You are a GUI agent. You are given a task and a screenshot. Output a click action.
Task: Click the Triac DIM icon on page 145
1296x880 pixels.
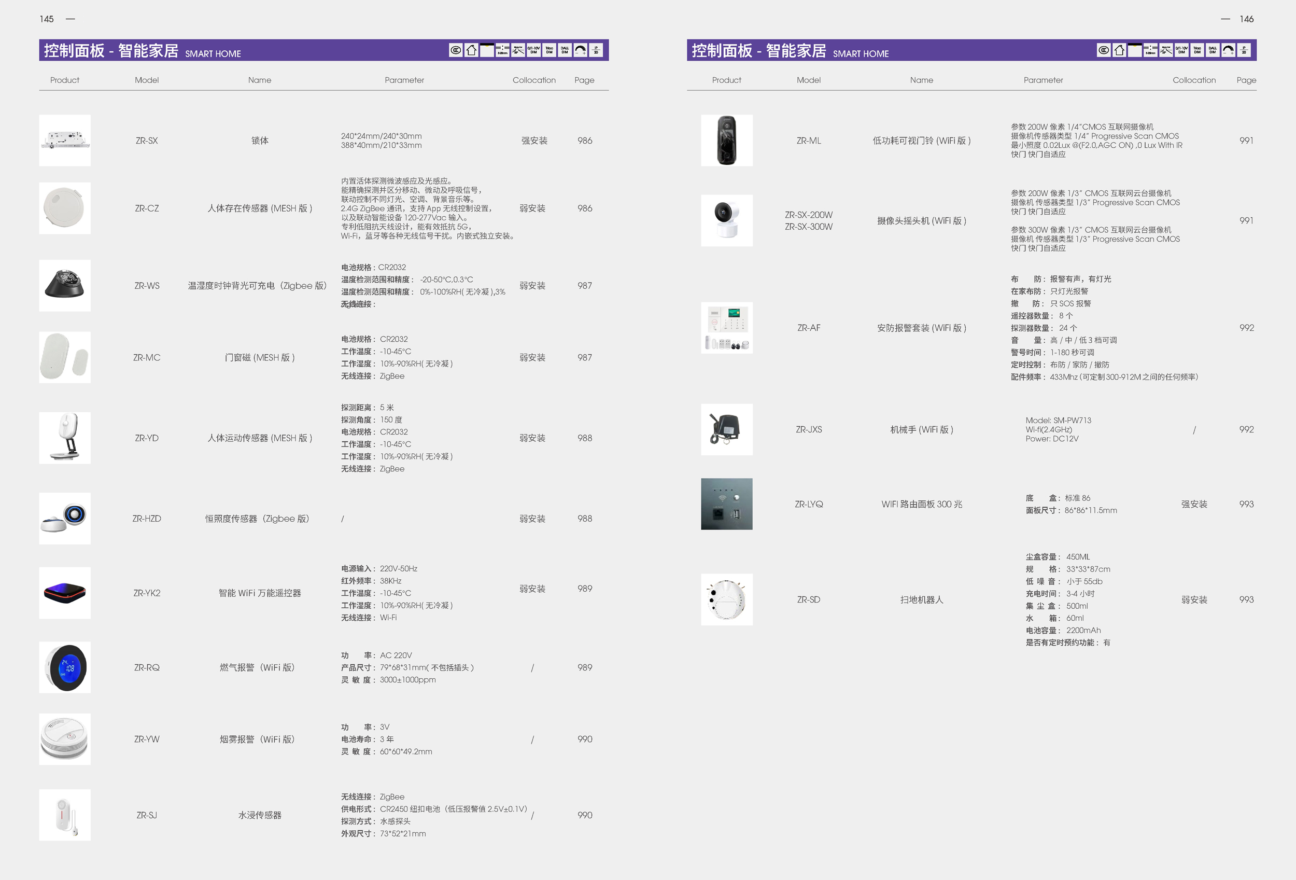(550, 50)
